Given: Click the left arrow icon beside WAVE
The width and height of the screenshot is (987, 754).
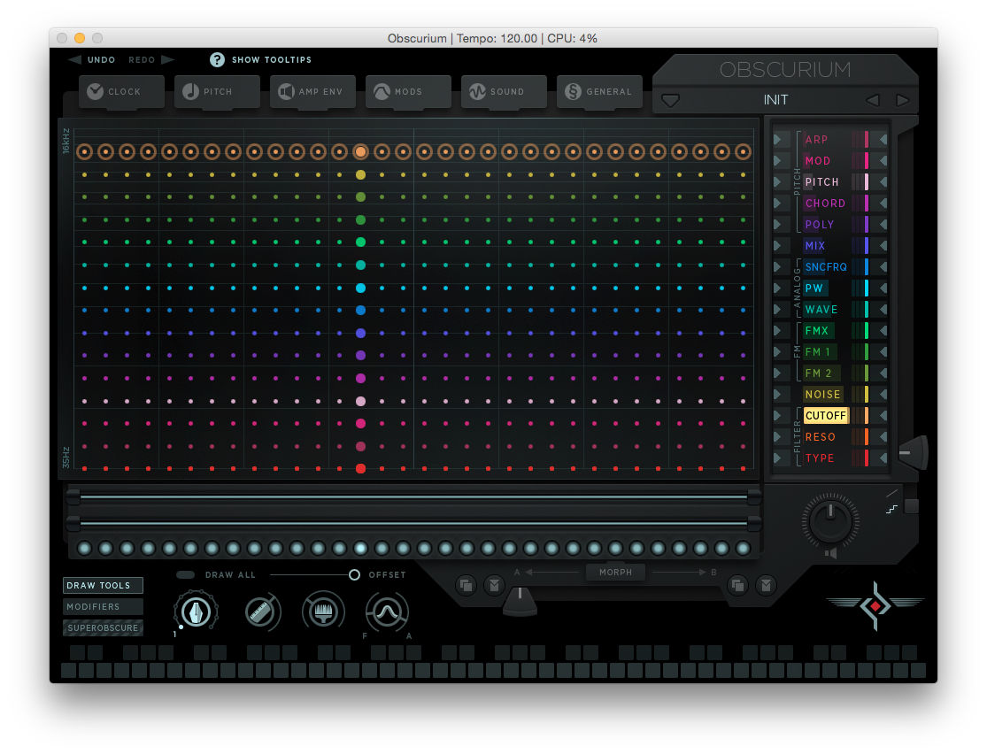Looking at the screenshot, I should click(x=883, y=309).
